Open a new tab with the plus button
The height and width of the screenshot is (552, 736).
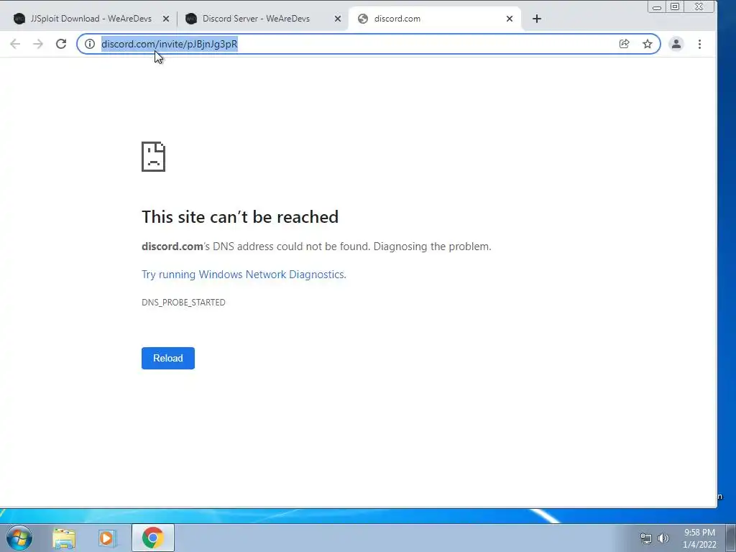coord(537,19)
